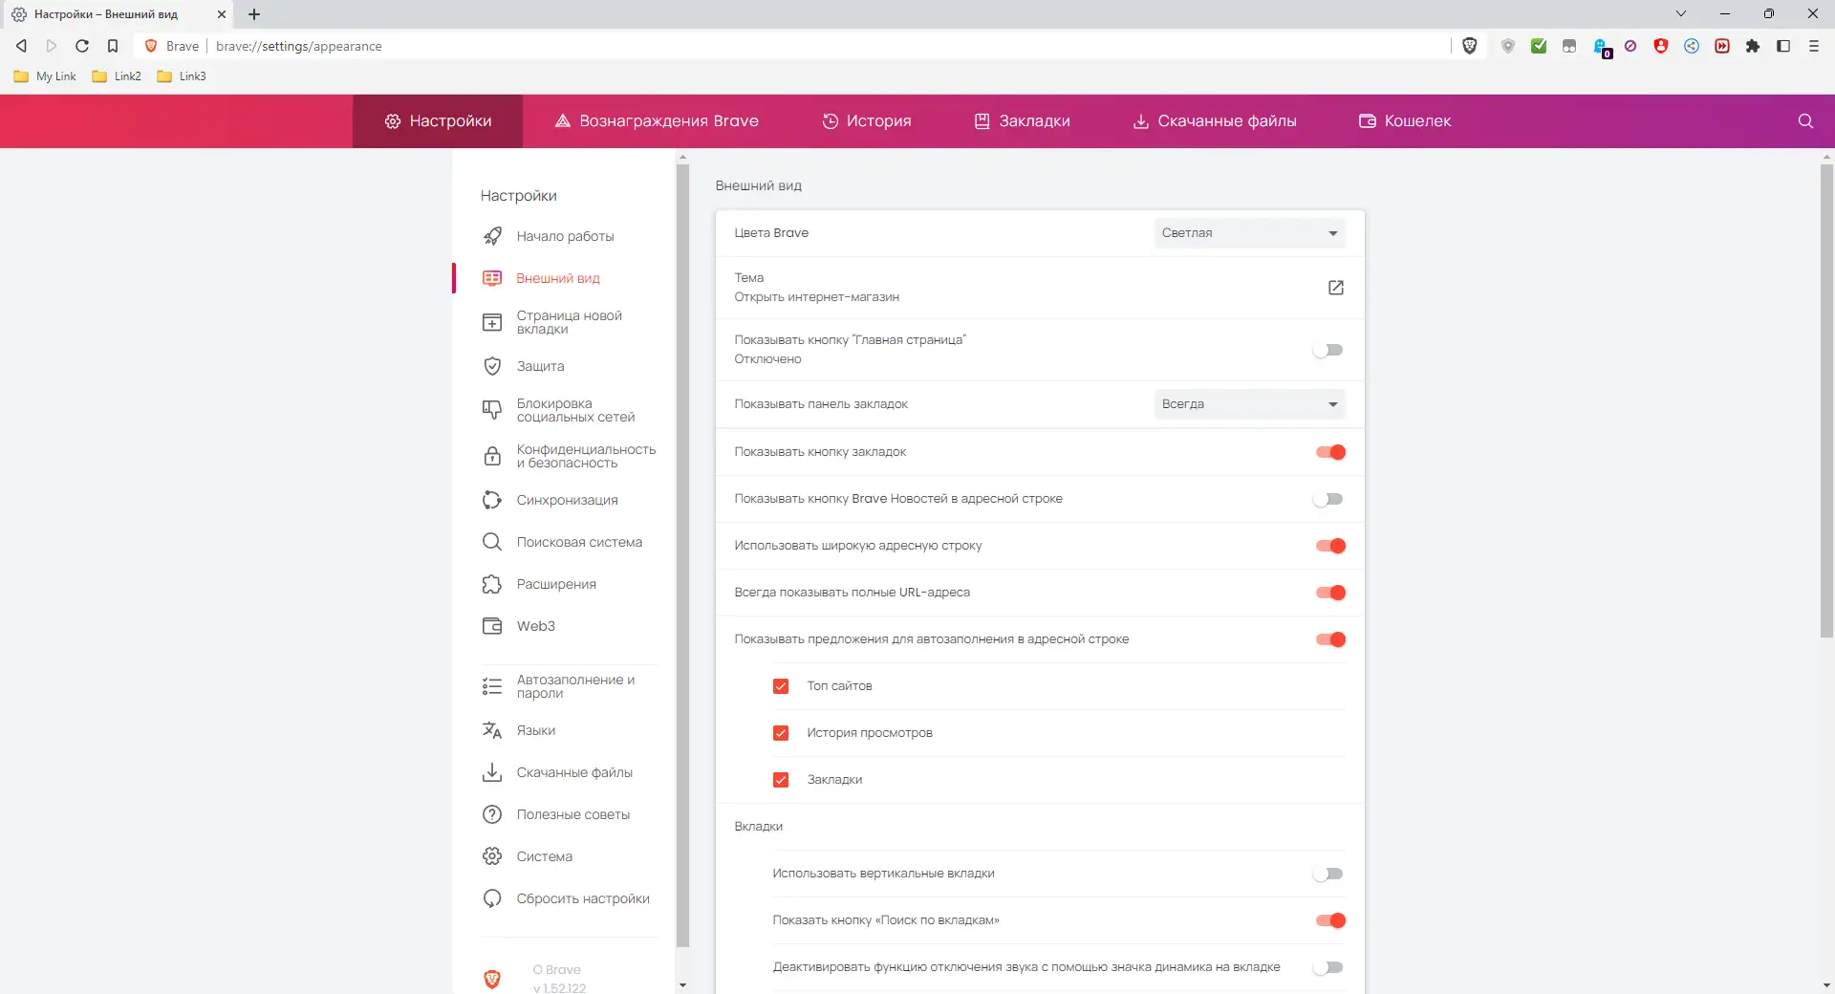Go back using the back arrow
This screenshot has height=994, width=1835.
[21, 46]
